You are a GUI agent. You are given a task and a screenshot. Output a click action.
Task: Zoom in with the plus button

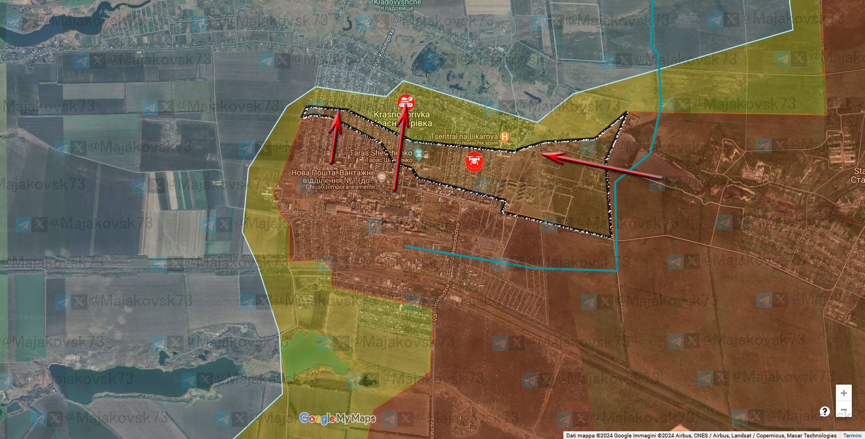point(844,393)
